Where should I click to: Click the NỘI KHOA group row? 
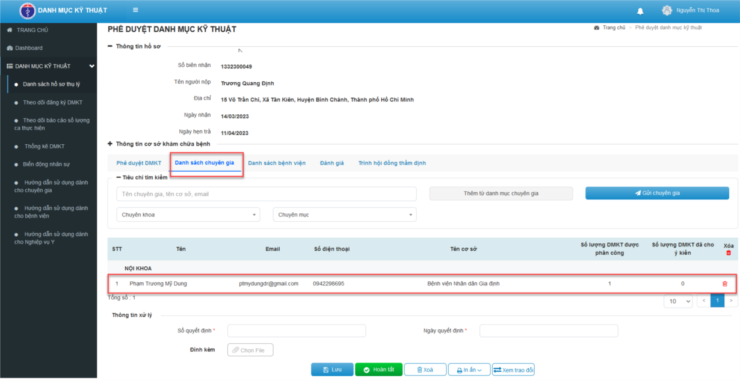click(x=422, y=268)
